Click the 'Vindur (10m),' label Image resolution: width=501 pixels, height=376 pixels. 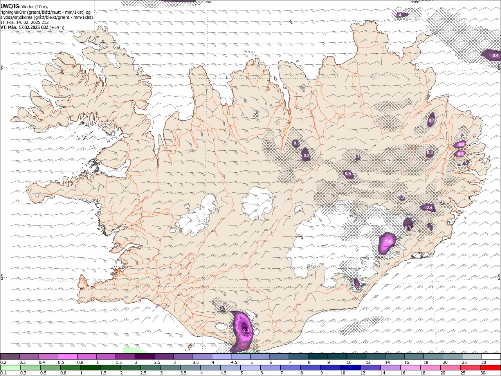tap(34, 7)
